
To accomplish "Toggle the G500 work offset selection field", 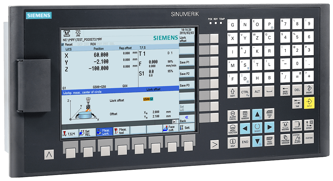I will pyautogui.click(x=148, y=99).
